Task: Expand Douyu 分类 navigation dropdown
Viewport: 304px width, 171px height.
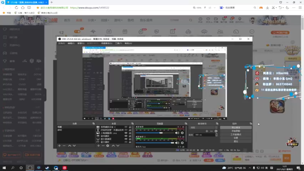Action: click(x=92, y=20)
